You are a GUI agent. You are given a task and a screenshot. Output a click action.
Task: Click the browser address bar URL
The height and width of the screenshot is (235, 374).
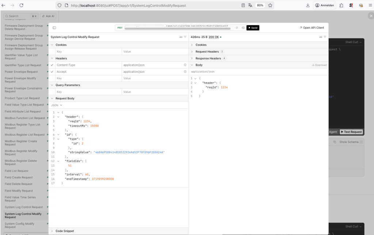pyautogui.click(x=128, y=5)
